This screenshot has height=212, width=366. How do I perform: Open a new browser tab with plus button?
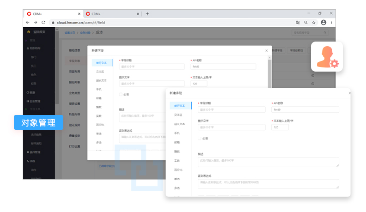point(147,14)
